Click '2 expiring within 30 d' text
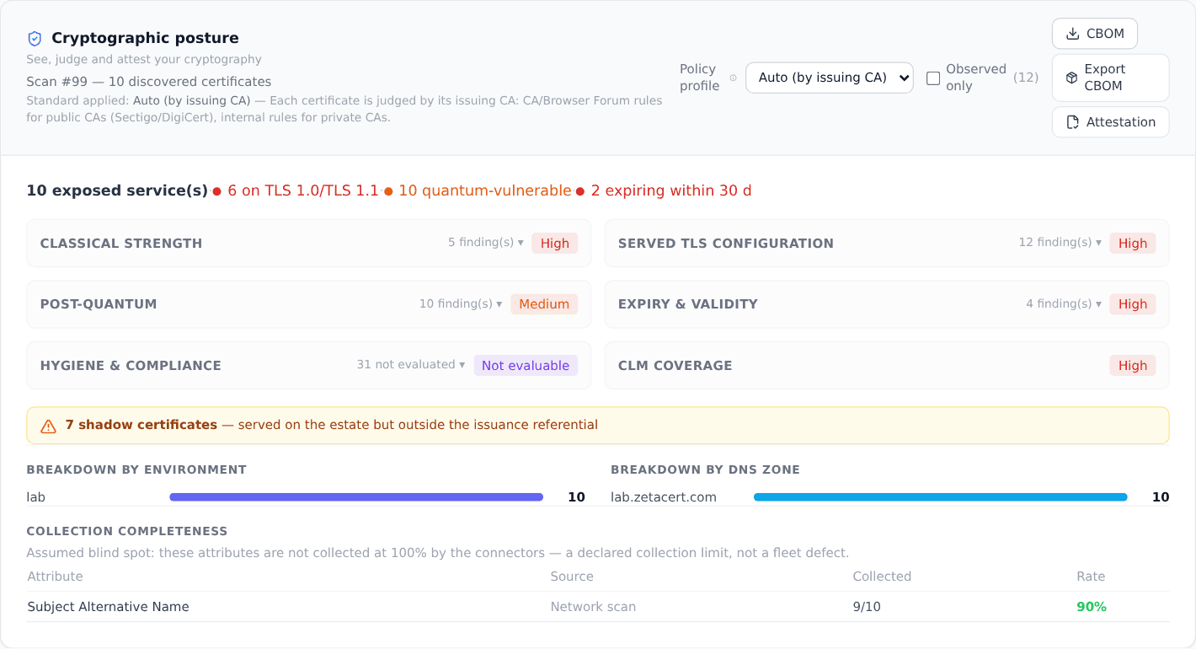Screen dimensions: 1196x649 point(671,191)
